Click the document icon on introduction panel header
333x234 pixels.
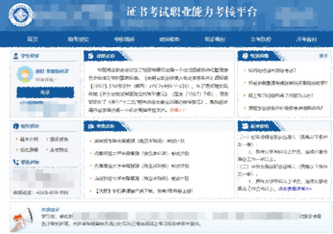[x=91, y=56]
